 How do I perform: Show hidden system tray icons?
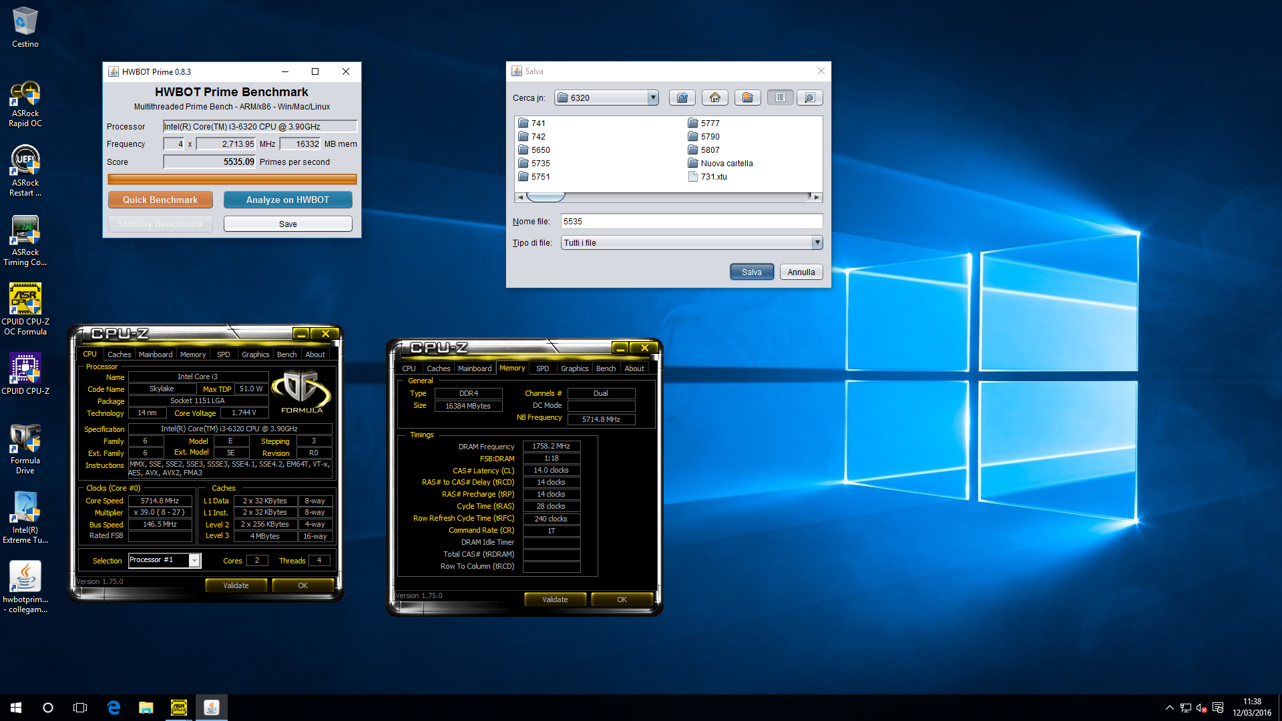pyautogui.click(x=1169, y=708)
